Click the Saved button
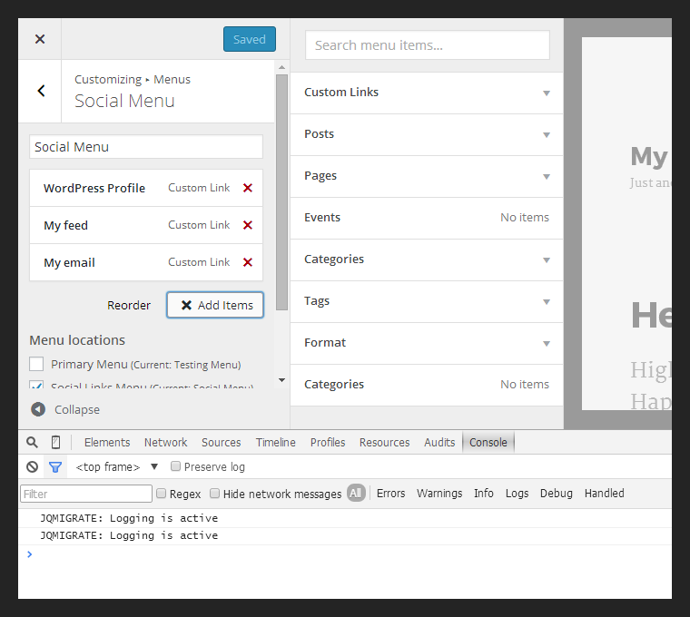This screenshot has height=617, width=690. coord(250,39)
